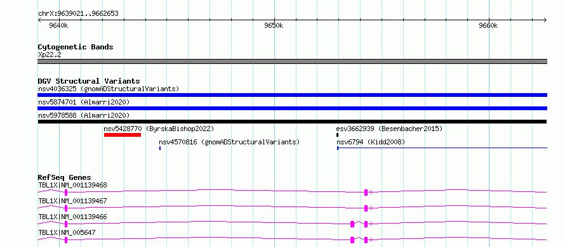The image size is (565, 247).
Task: Click nsv5874701 (Almarri2020) label
Action: point(84,102)
